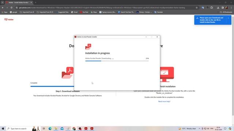Open the volume control in system tray
Viewport: 234px width, 131px height.
click(208, 128)
